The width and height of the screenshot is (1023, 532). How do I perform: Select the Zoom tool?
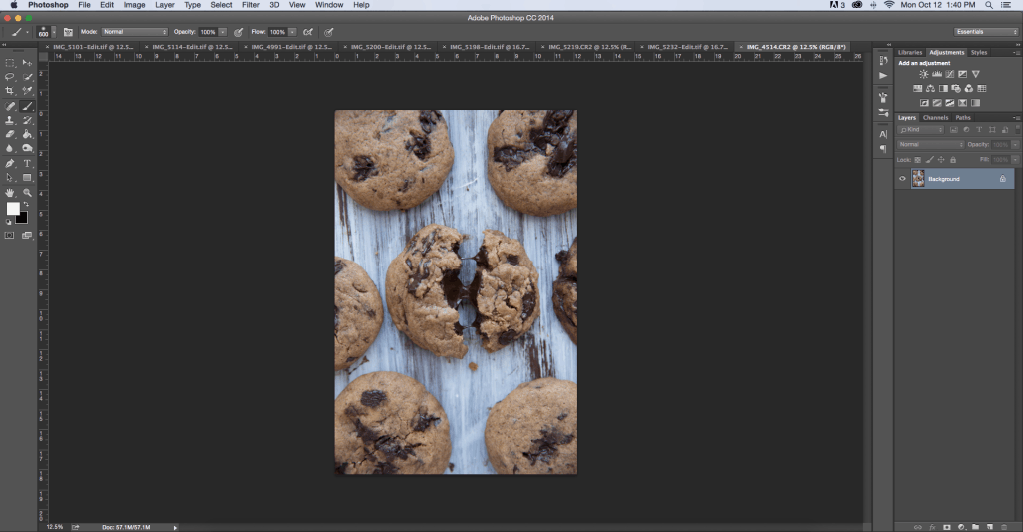click(27, 193)
